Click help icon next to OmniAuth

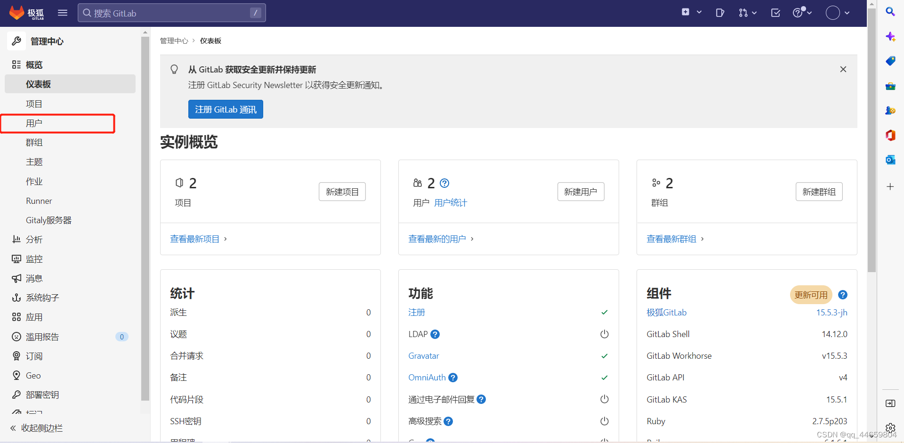click(x=453, y=378)
